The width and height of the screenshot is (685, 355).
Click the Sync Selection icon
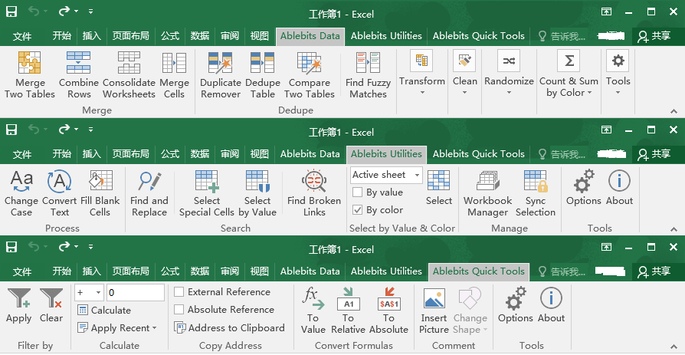point(535,182)
